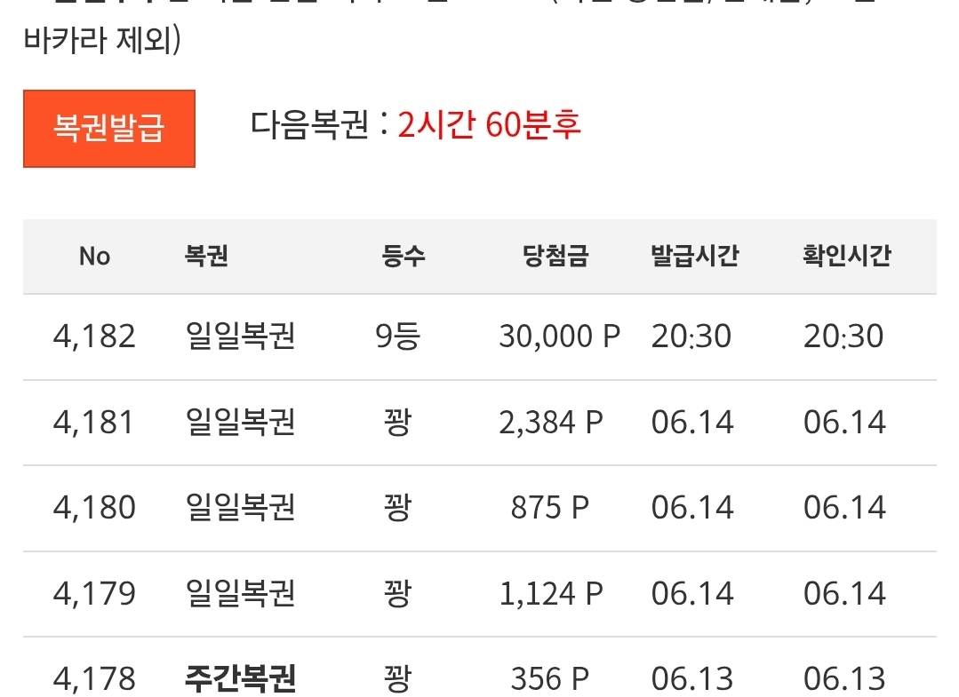Click 발급시간 06.14 in row 4,181
This screenshot has height=697, width=959.
(x=692, y=422)
